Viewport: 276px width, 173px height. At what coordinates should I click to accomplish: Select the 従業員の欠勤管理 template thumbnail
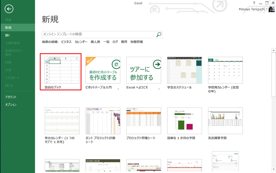click(144, 165)
